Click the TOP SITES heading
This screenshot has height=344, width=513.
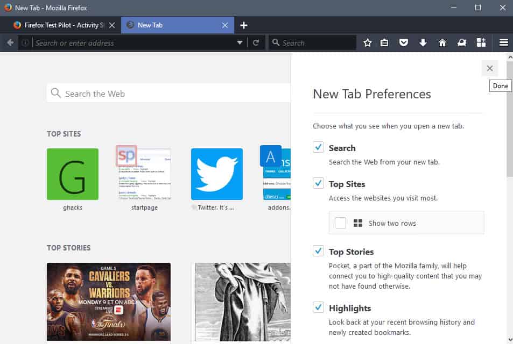[64, 134]
